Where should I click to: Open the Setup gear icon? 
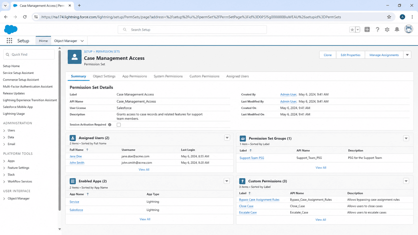tap(387, 29)
